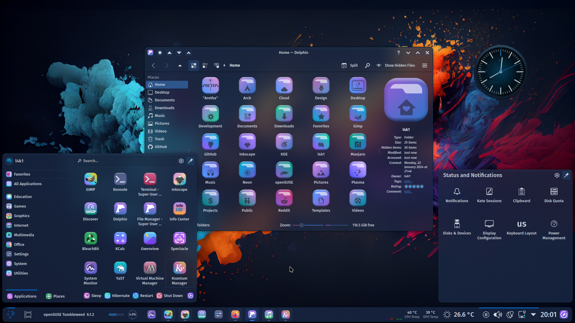Switch to Icons view mode

(194, 65)
